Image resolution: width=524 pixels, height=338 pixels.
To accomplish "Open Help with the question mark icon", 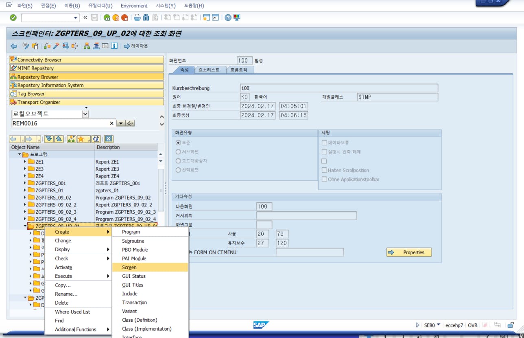I will [228, 18].
